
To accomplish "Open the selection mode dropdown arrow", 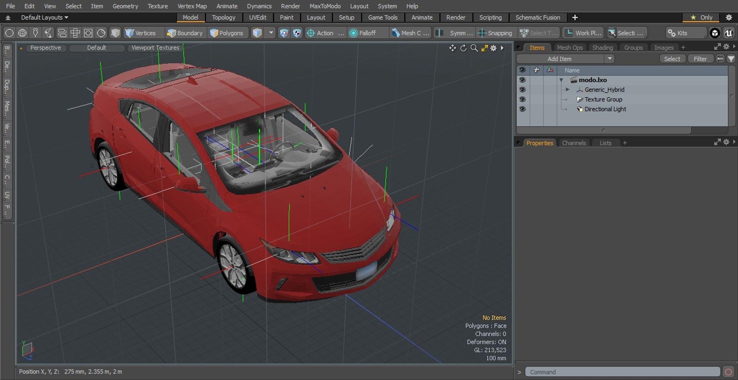I will click(x=271, y=33).
